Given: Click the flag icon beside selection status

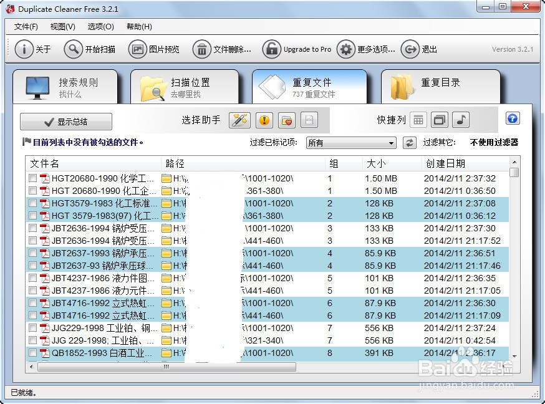Looking at the screenshot, I should [26, 142].
